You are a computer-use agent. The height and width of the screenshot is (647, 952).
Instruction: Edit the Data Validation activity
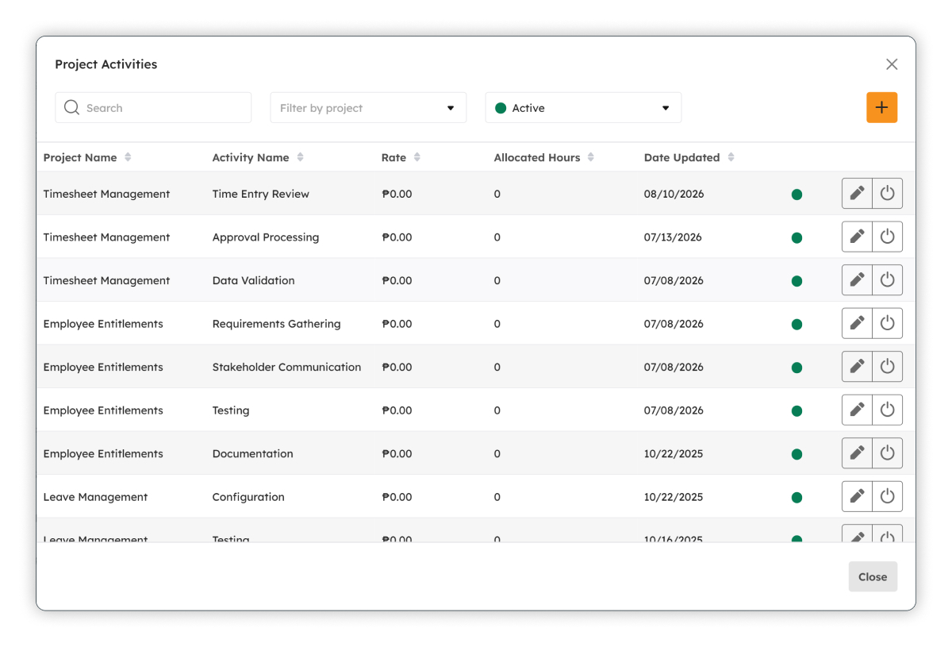pyautogui.click(x=857, y=280)
